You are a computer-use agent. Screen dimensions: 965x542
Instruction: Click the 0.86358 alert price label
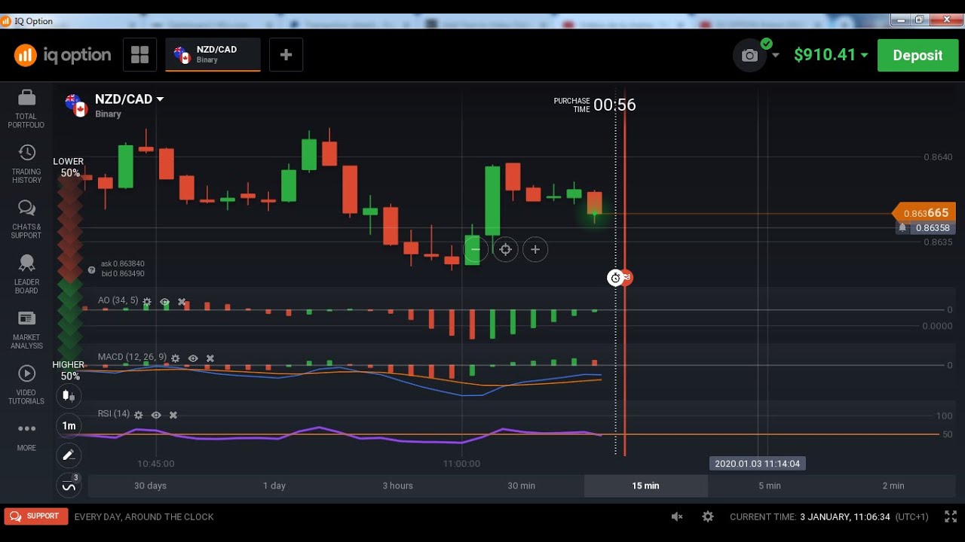click(933, 228)
